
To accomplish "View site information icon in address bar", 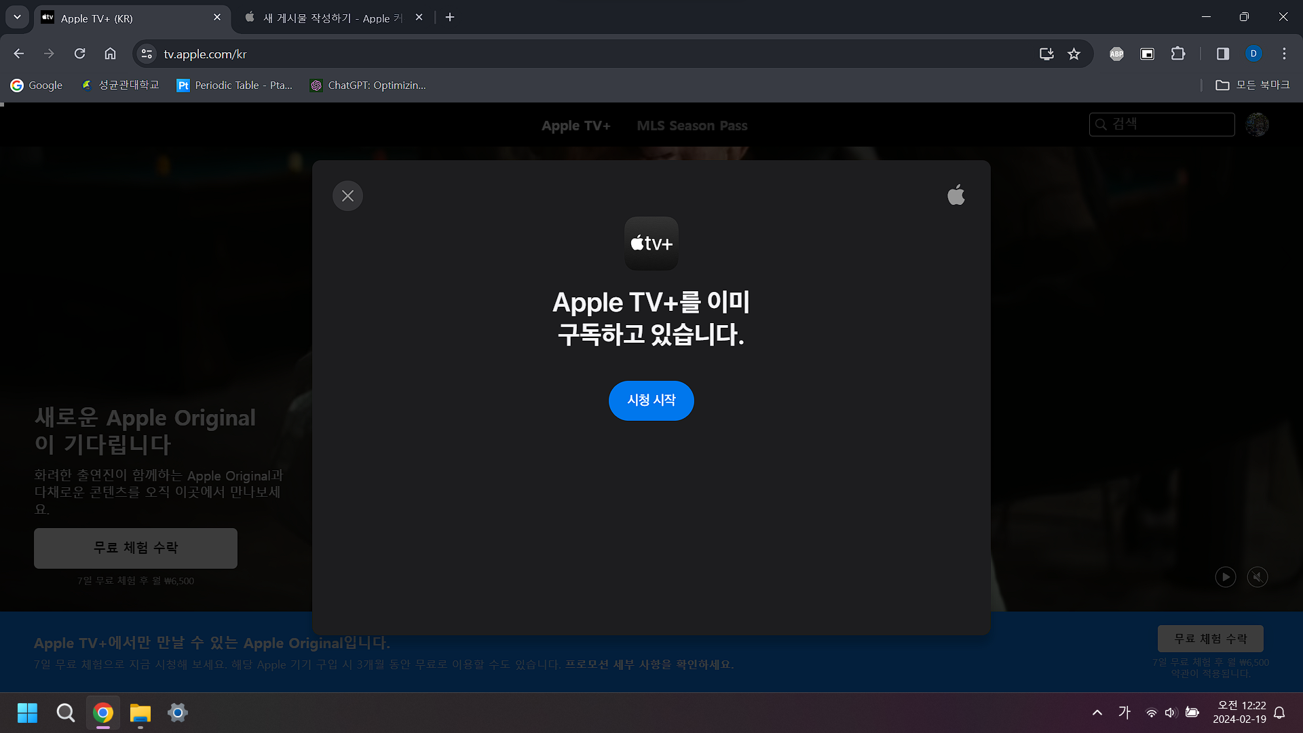I will click(x=146, y=54).
